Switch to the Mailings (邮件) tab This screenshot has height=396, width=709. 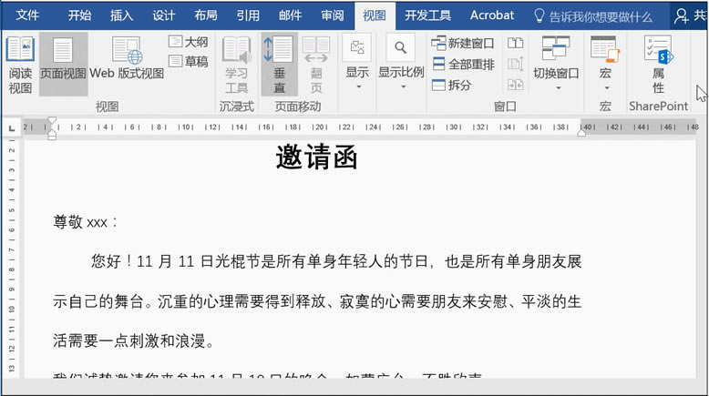[290, 15]
